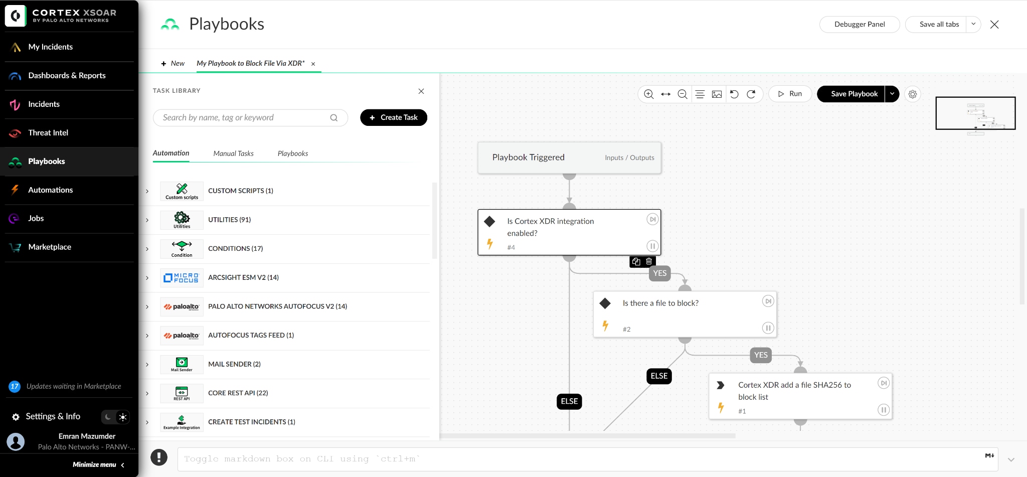Screen dimensions: 1027x477
Task: Click the auto-arrange lines icon in toolbar
Action: [700, 94]
